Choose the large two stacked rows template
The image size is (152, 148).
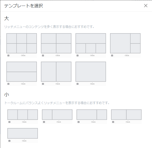(22, 72)
